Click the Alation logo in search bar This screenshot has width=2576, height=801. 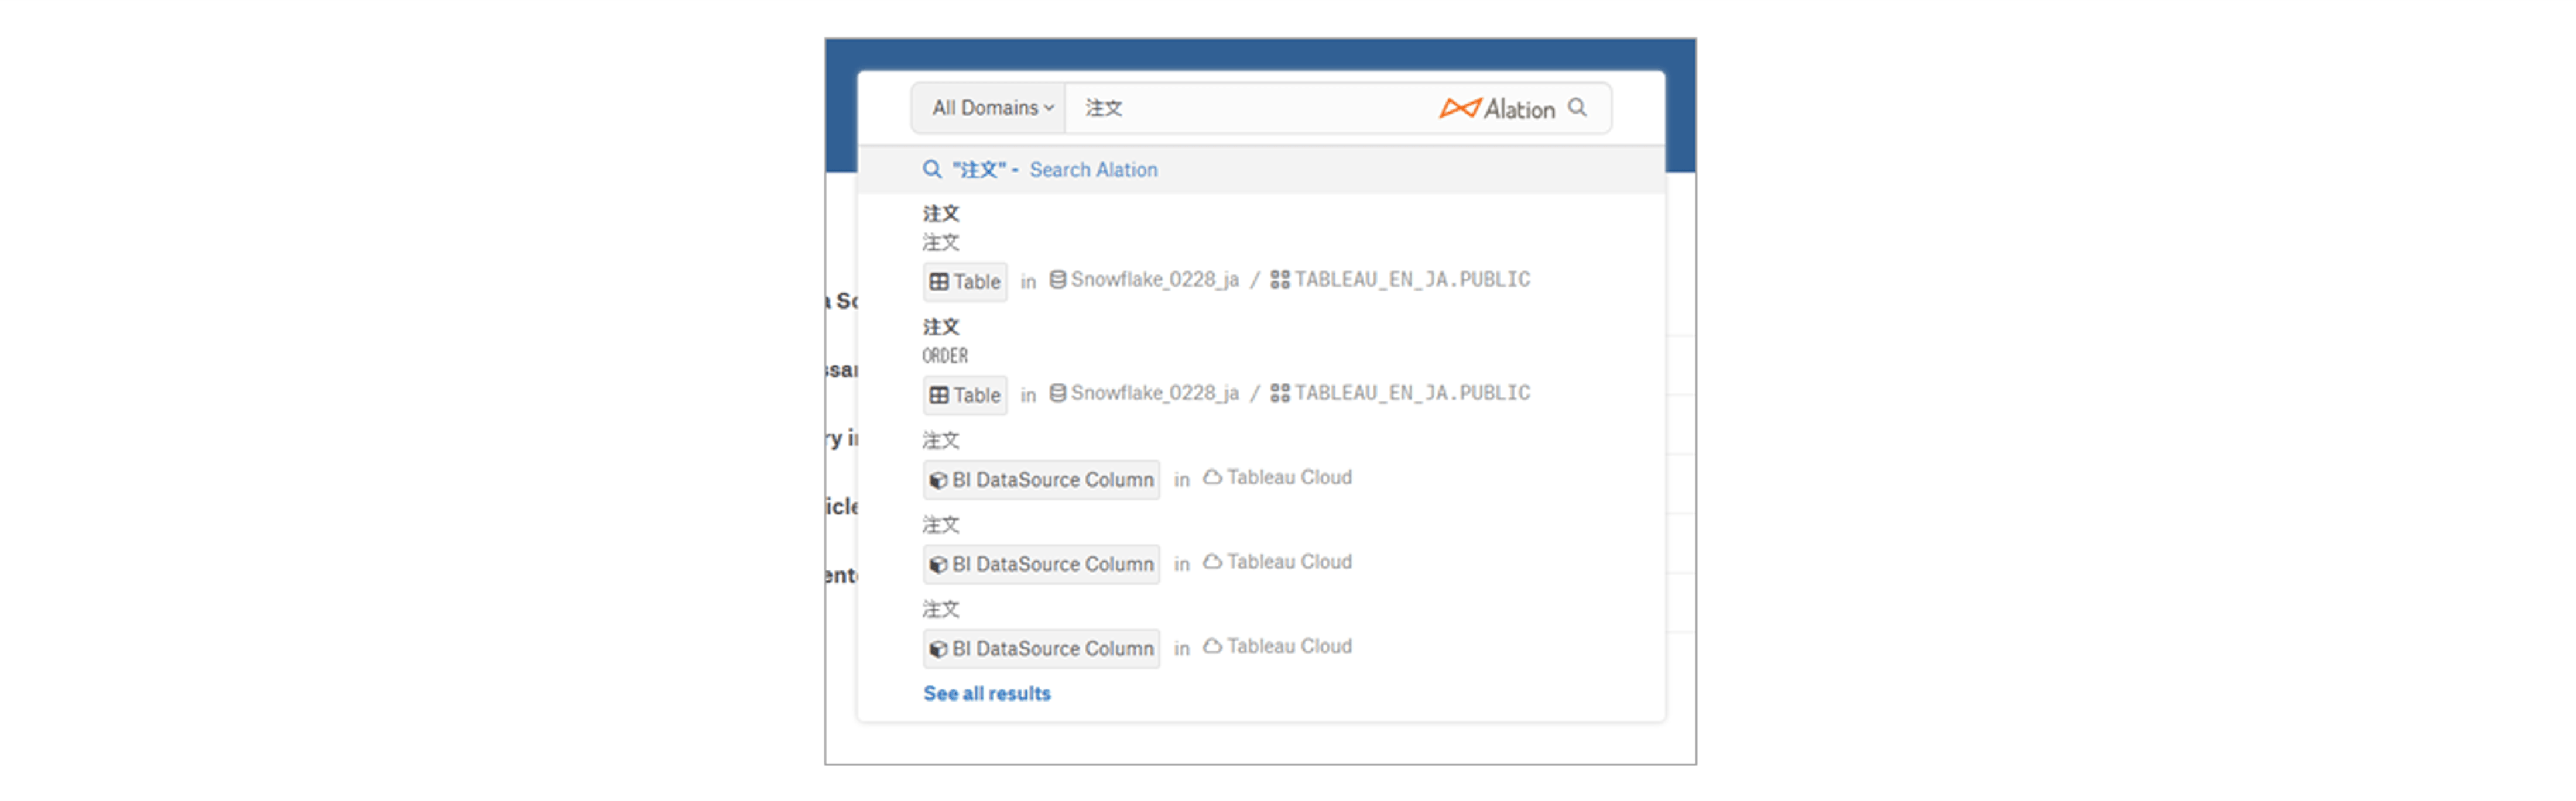(1497, 108)
